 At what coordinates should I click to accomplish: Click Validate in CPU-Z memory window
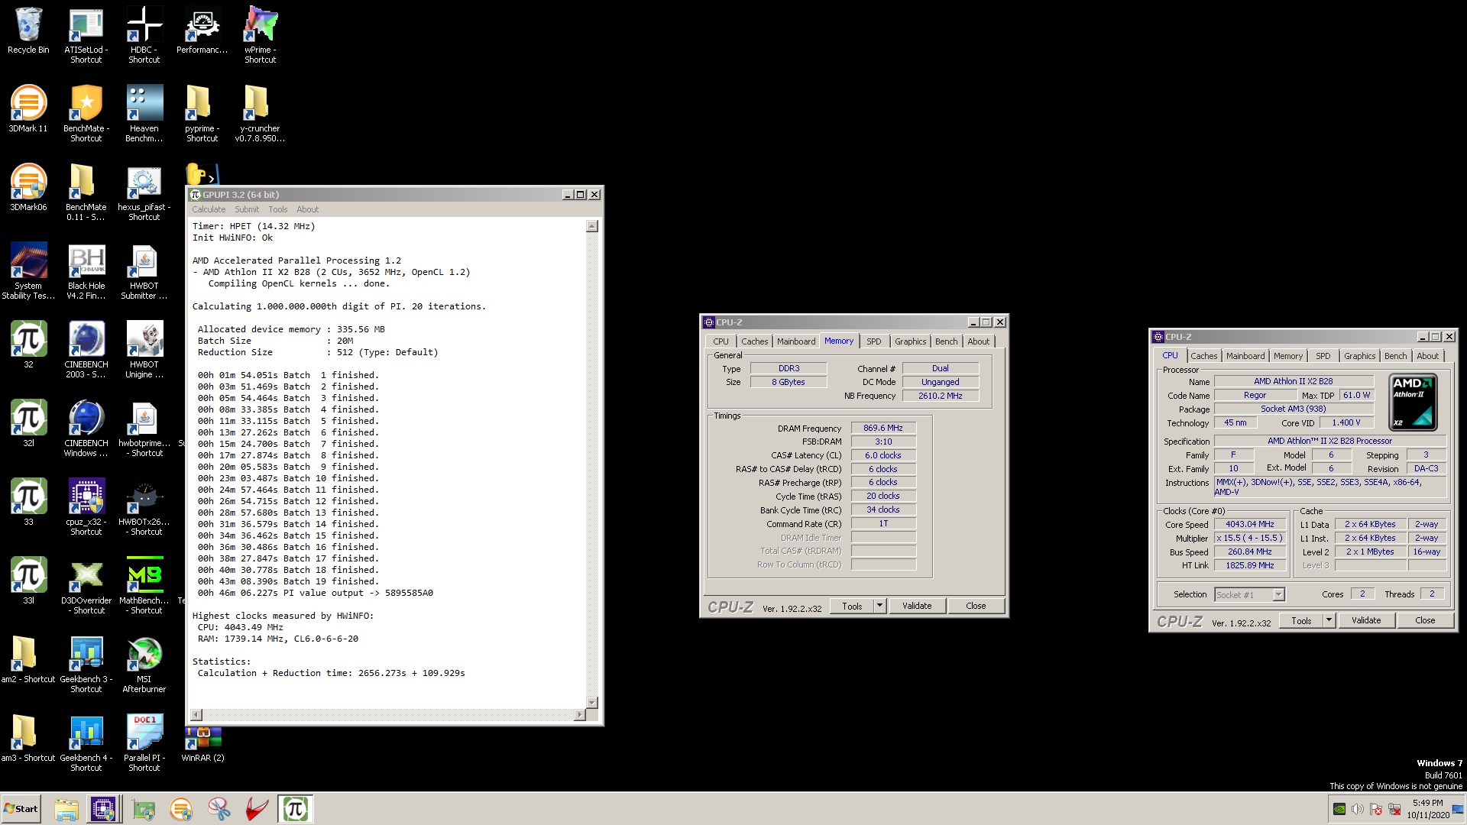pos(917,606)
